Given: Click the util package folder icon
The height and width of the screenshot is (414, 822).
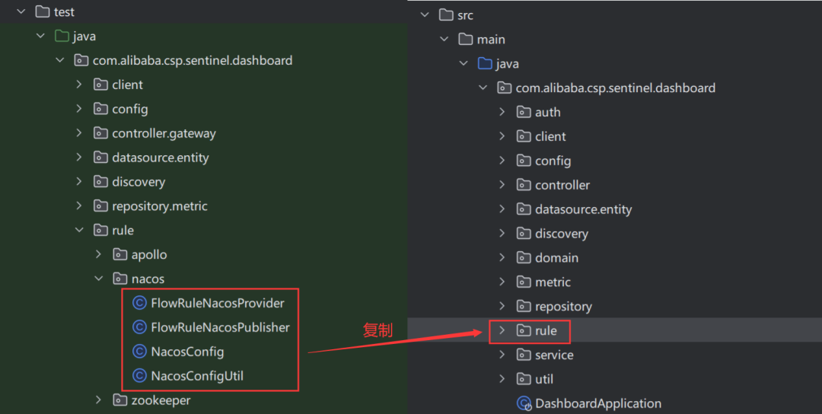Looking at the screenshot, I should (524, 379).
